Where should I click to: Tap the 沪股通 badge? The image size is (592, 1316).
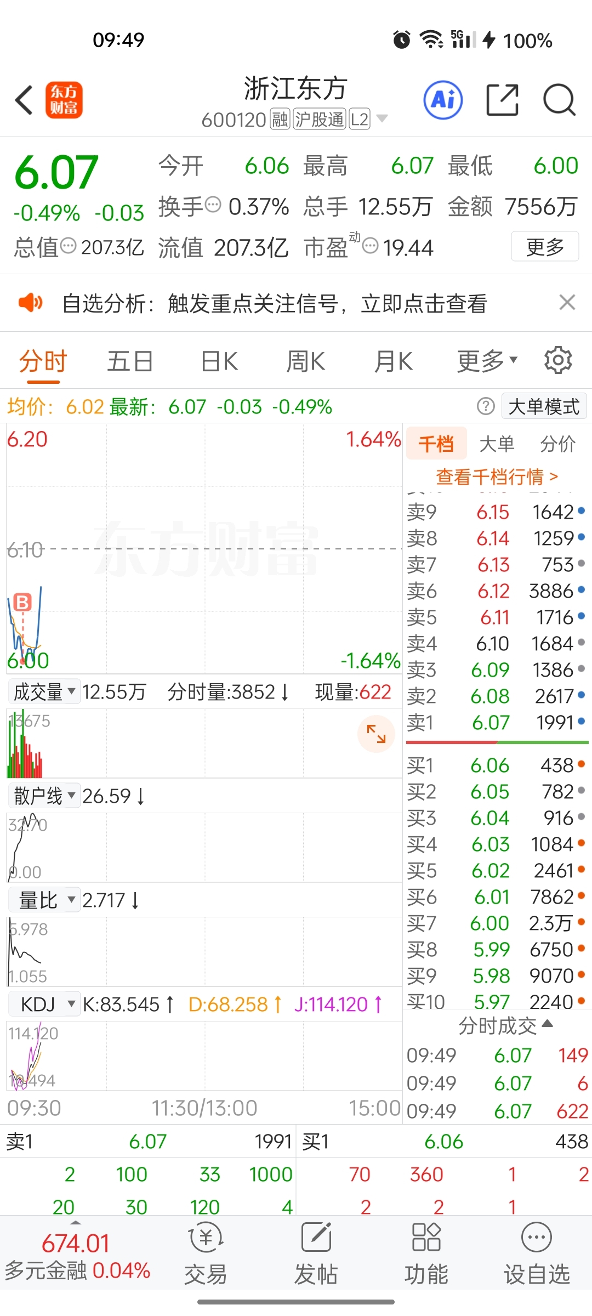[x=320, y=119]
